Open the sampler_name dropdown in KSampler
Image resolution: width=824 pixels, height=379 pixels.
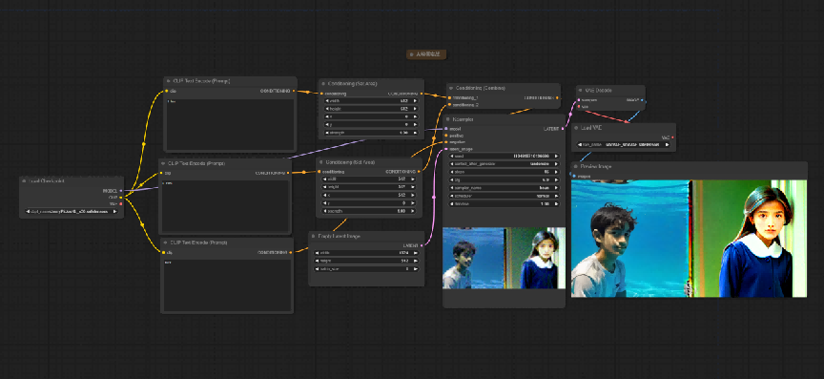coord(504,188)
